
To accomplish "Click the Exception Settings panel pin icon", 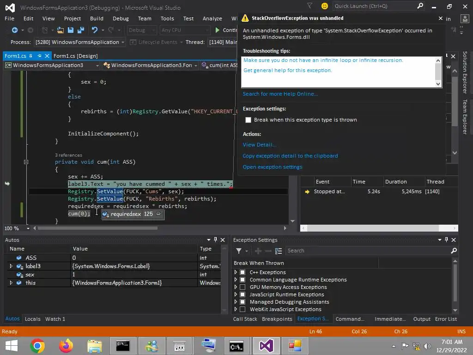I will click(x=447, y=240).
